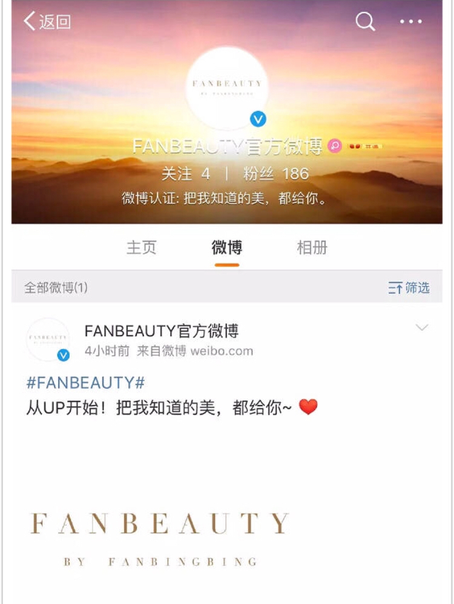Open the search magnifier icon
This screenshot has height=604, width=454.
365,21
